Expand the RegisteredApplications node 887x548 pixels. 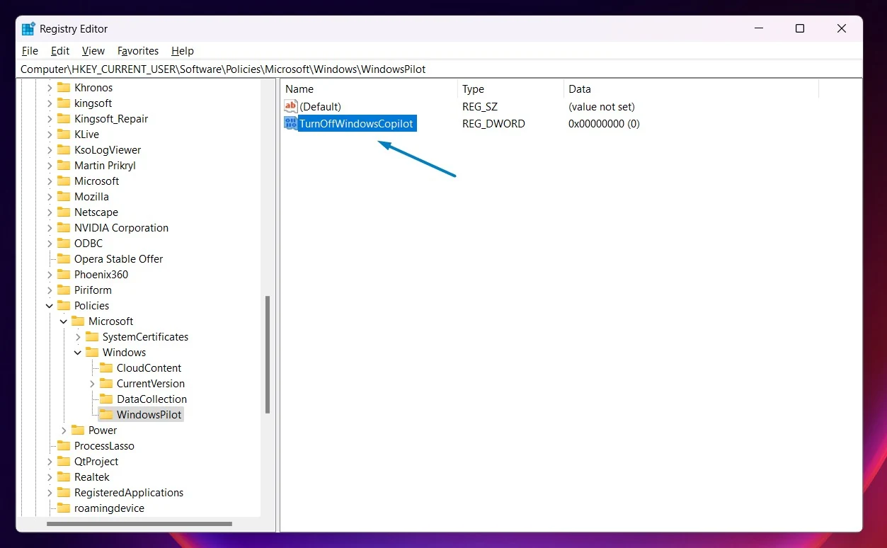pos(50,493)
